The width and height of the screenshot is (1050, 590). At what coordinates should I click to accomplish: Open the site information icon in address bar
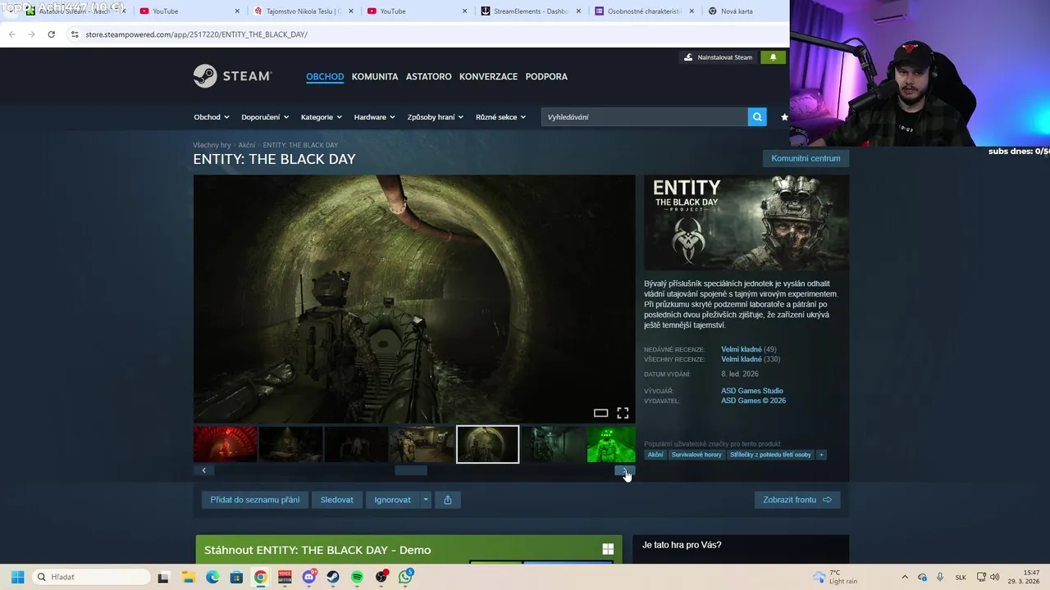[x=75, y=34]
